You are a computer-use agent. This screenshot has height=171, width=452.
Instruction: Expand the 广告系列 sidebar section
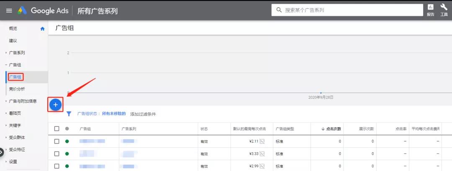(17, 53)
